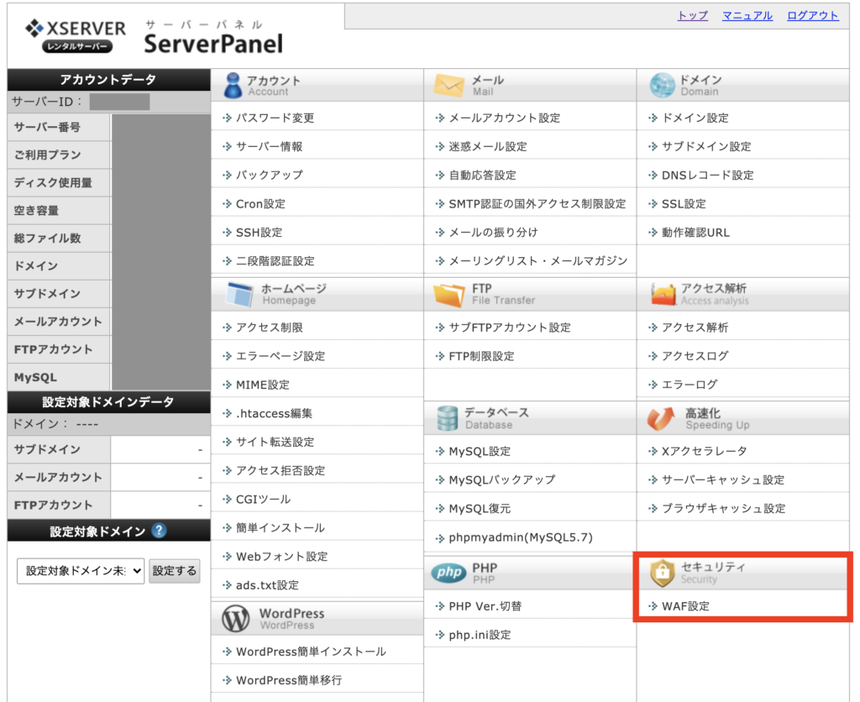Open CGIツール
The image size is (860, 702).
[x=263, y=500]
